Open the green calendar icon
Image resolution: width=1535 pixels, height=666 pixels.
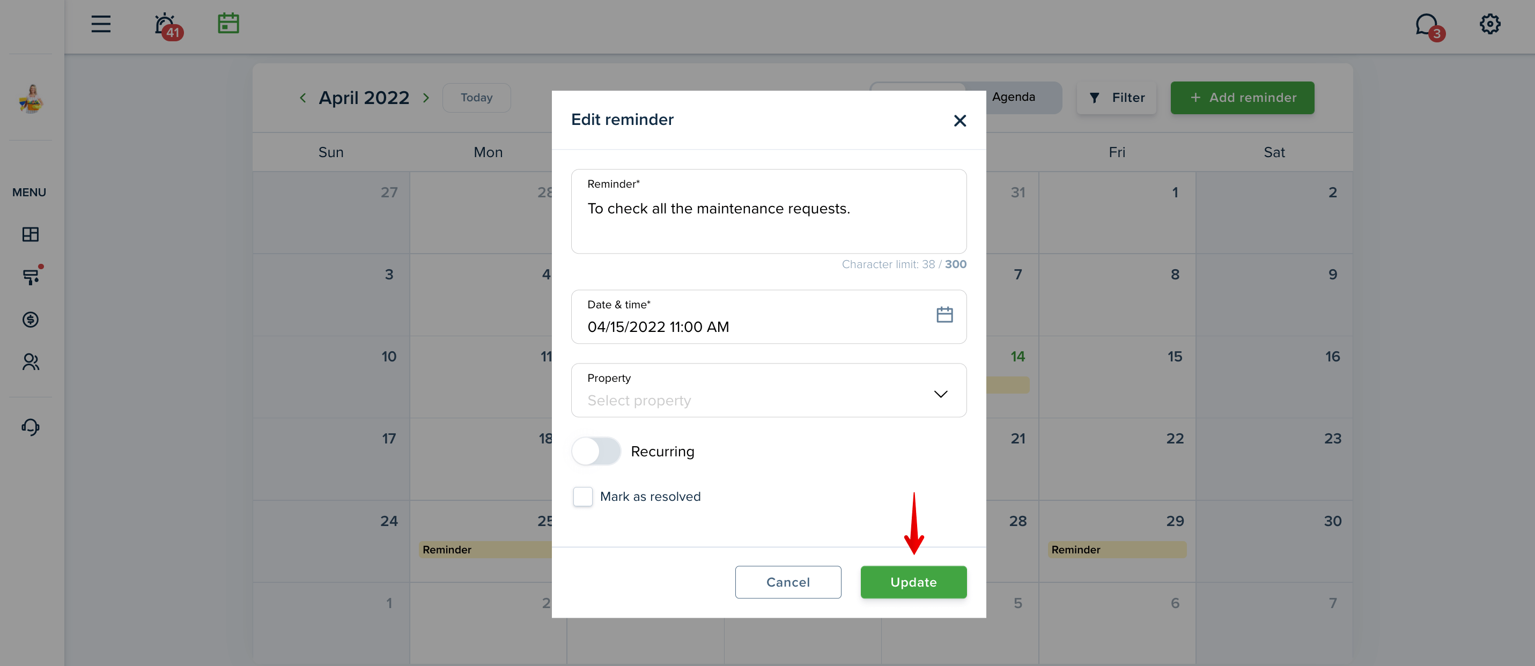coord(228,24)
